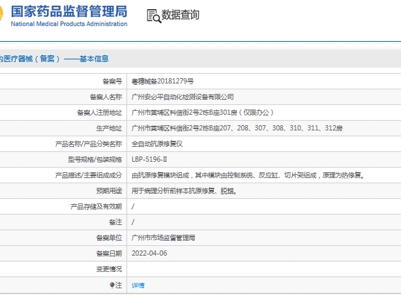Select slash value in 产品存储及有效期 row
Viewport: 401px width, 300px height.
click(x=133, y=206)
